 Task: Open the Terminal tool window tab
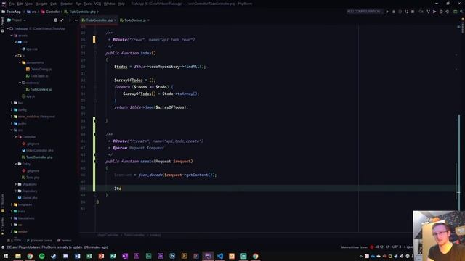click(x=65, y=241)
